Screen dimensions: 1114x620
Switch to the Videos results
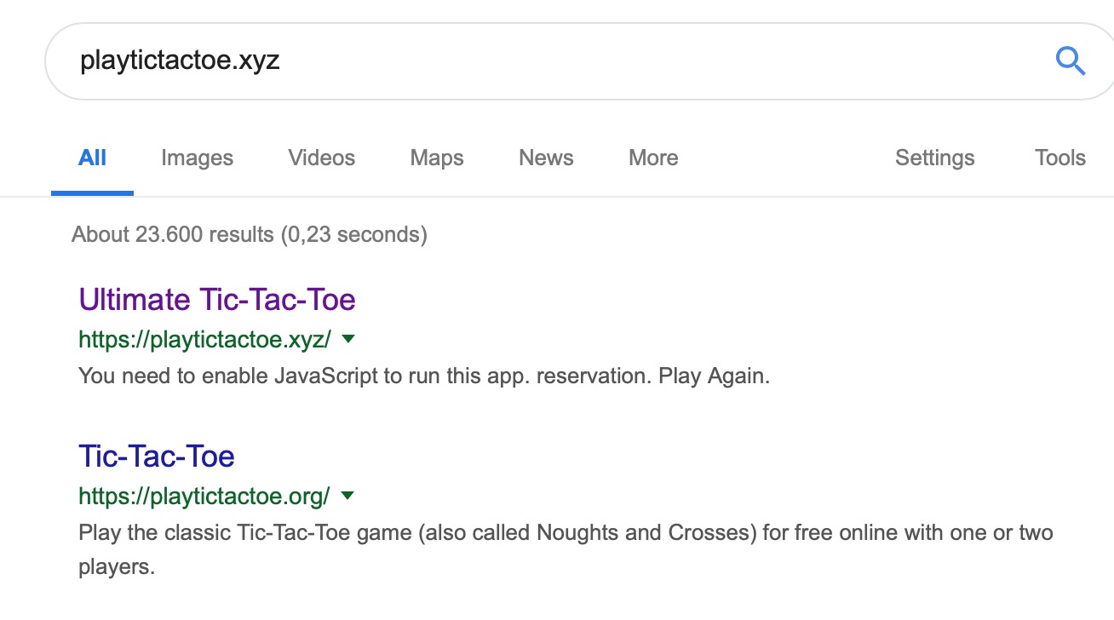[321, 158]
